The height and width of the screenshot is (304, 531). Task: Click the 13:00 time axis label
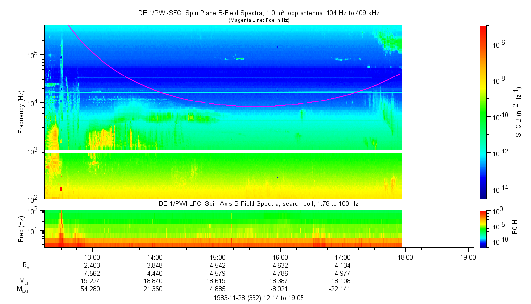pos(92,257)
